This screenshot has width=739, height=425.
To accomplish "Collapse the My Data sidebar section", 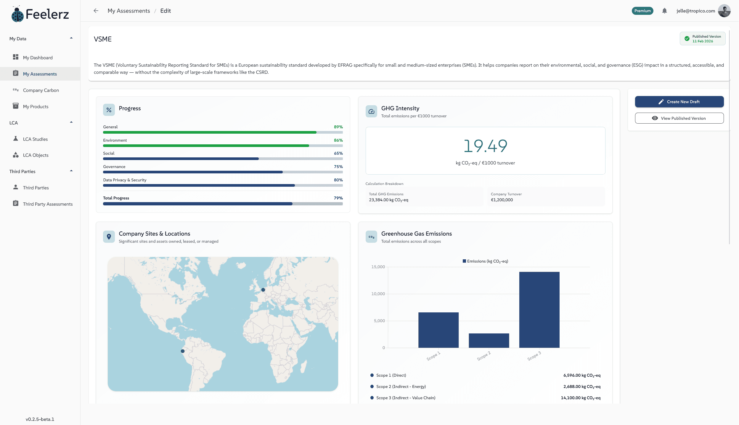I will (71, 39).
